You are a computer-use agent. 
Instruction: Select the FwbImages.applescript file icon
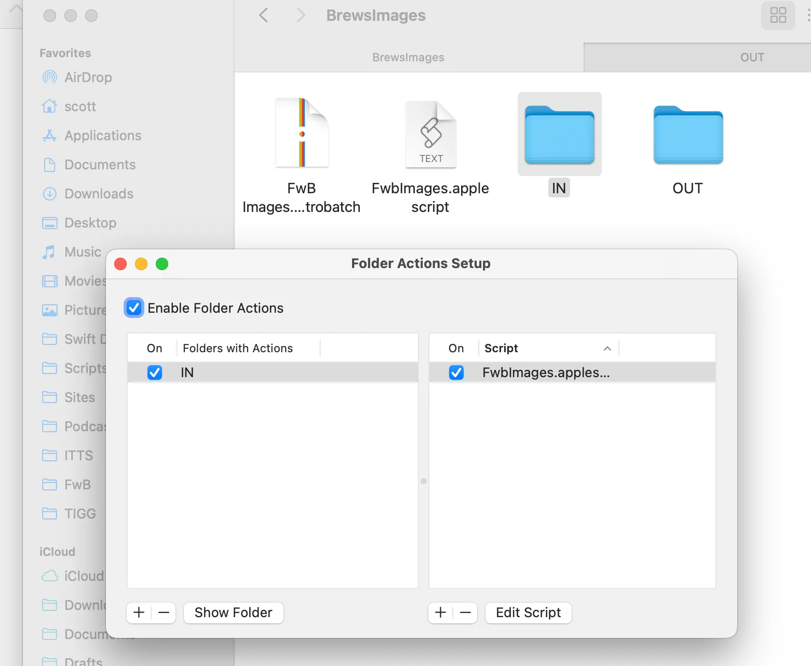tap(430, 134)
